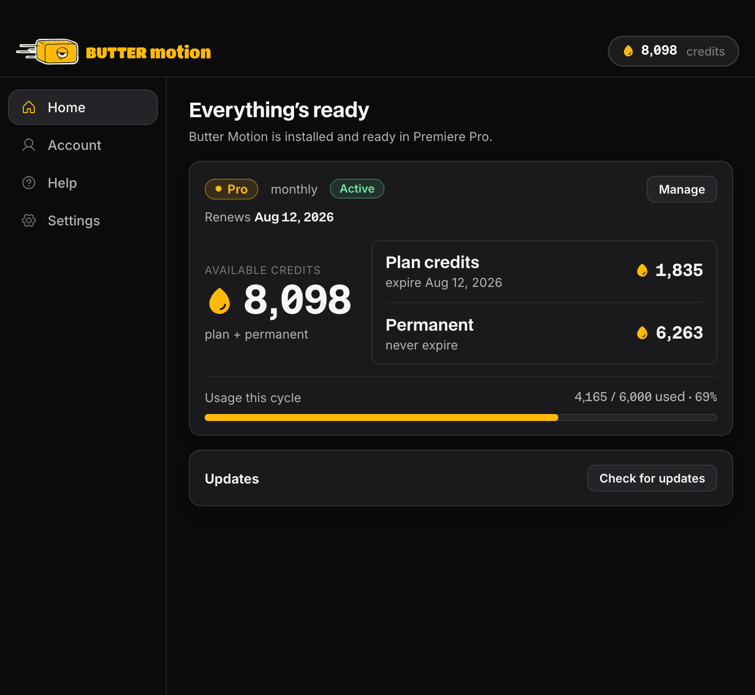The width and height of the screenshot is (755, 695).
Task: Click the "Everything's ready" heading
Action: point(279,110)
